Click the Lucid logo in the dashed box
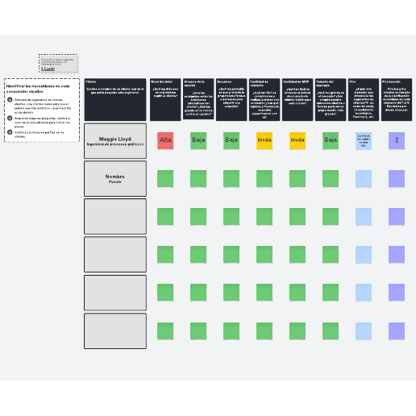This screenshot has height=416, width=416. [x=48, y=69]
